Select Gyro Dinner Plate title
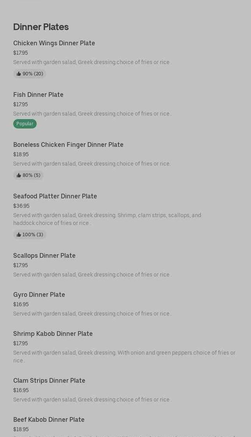Screen dimensions: 251x437 pos(39,294)
